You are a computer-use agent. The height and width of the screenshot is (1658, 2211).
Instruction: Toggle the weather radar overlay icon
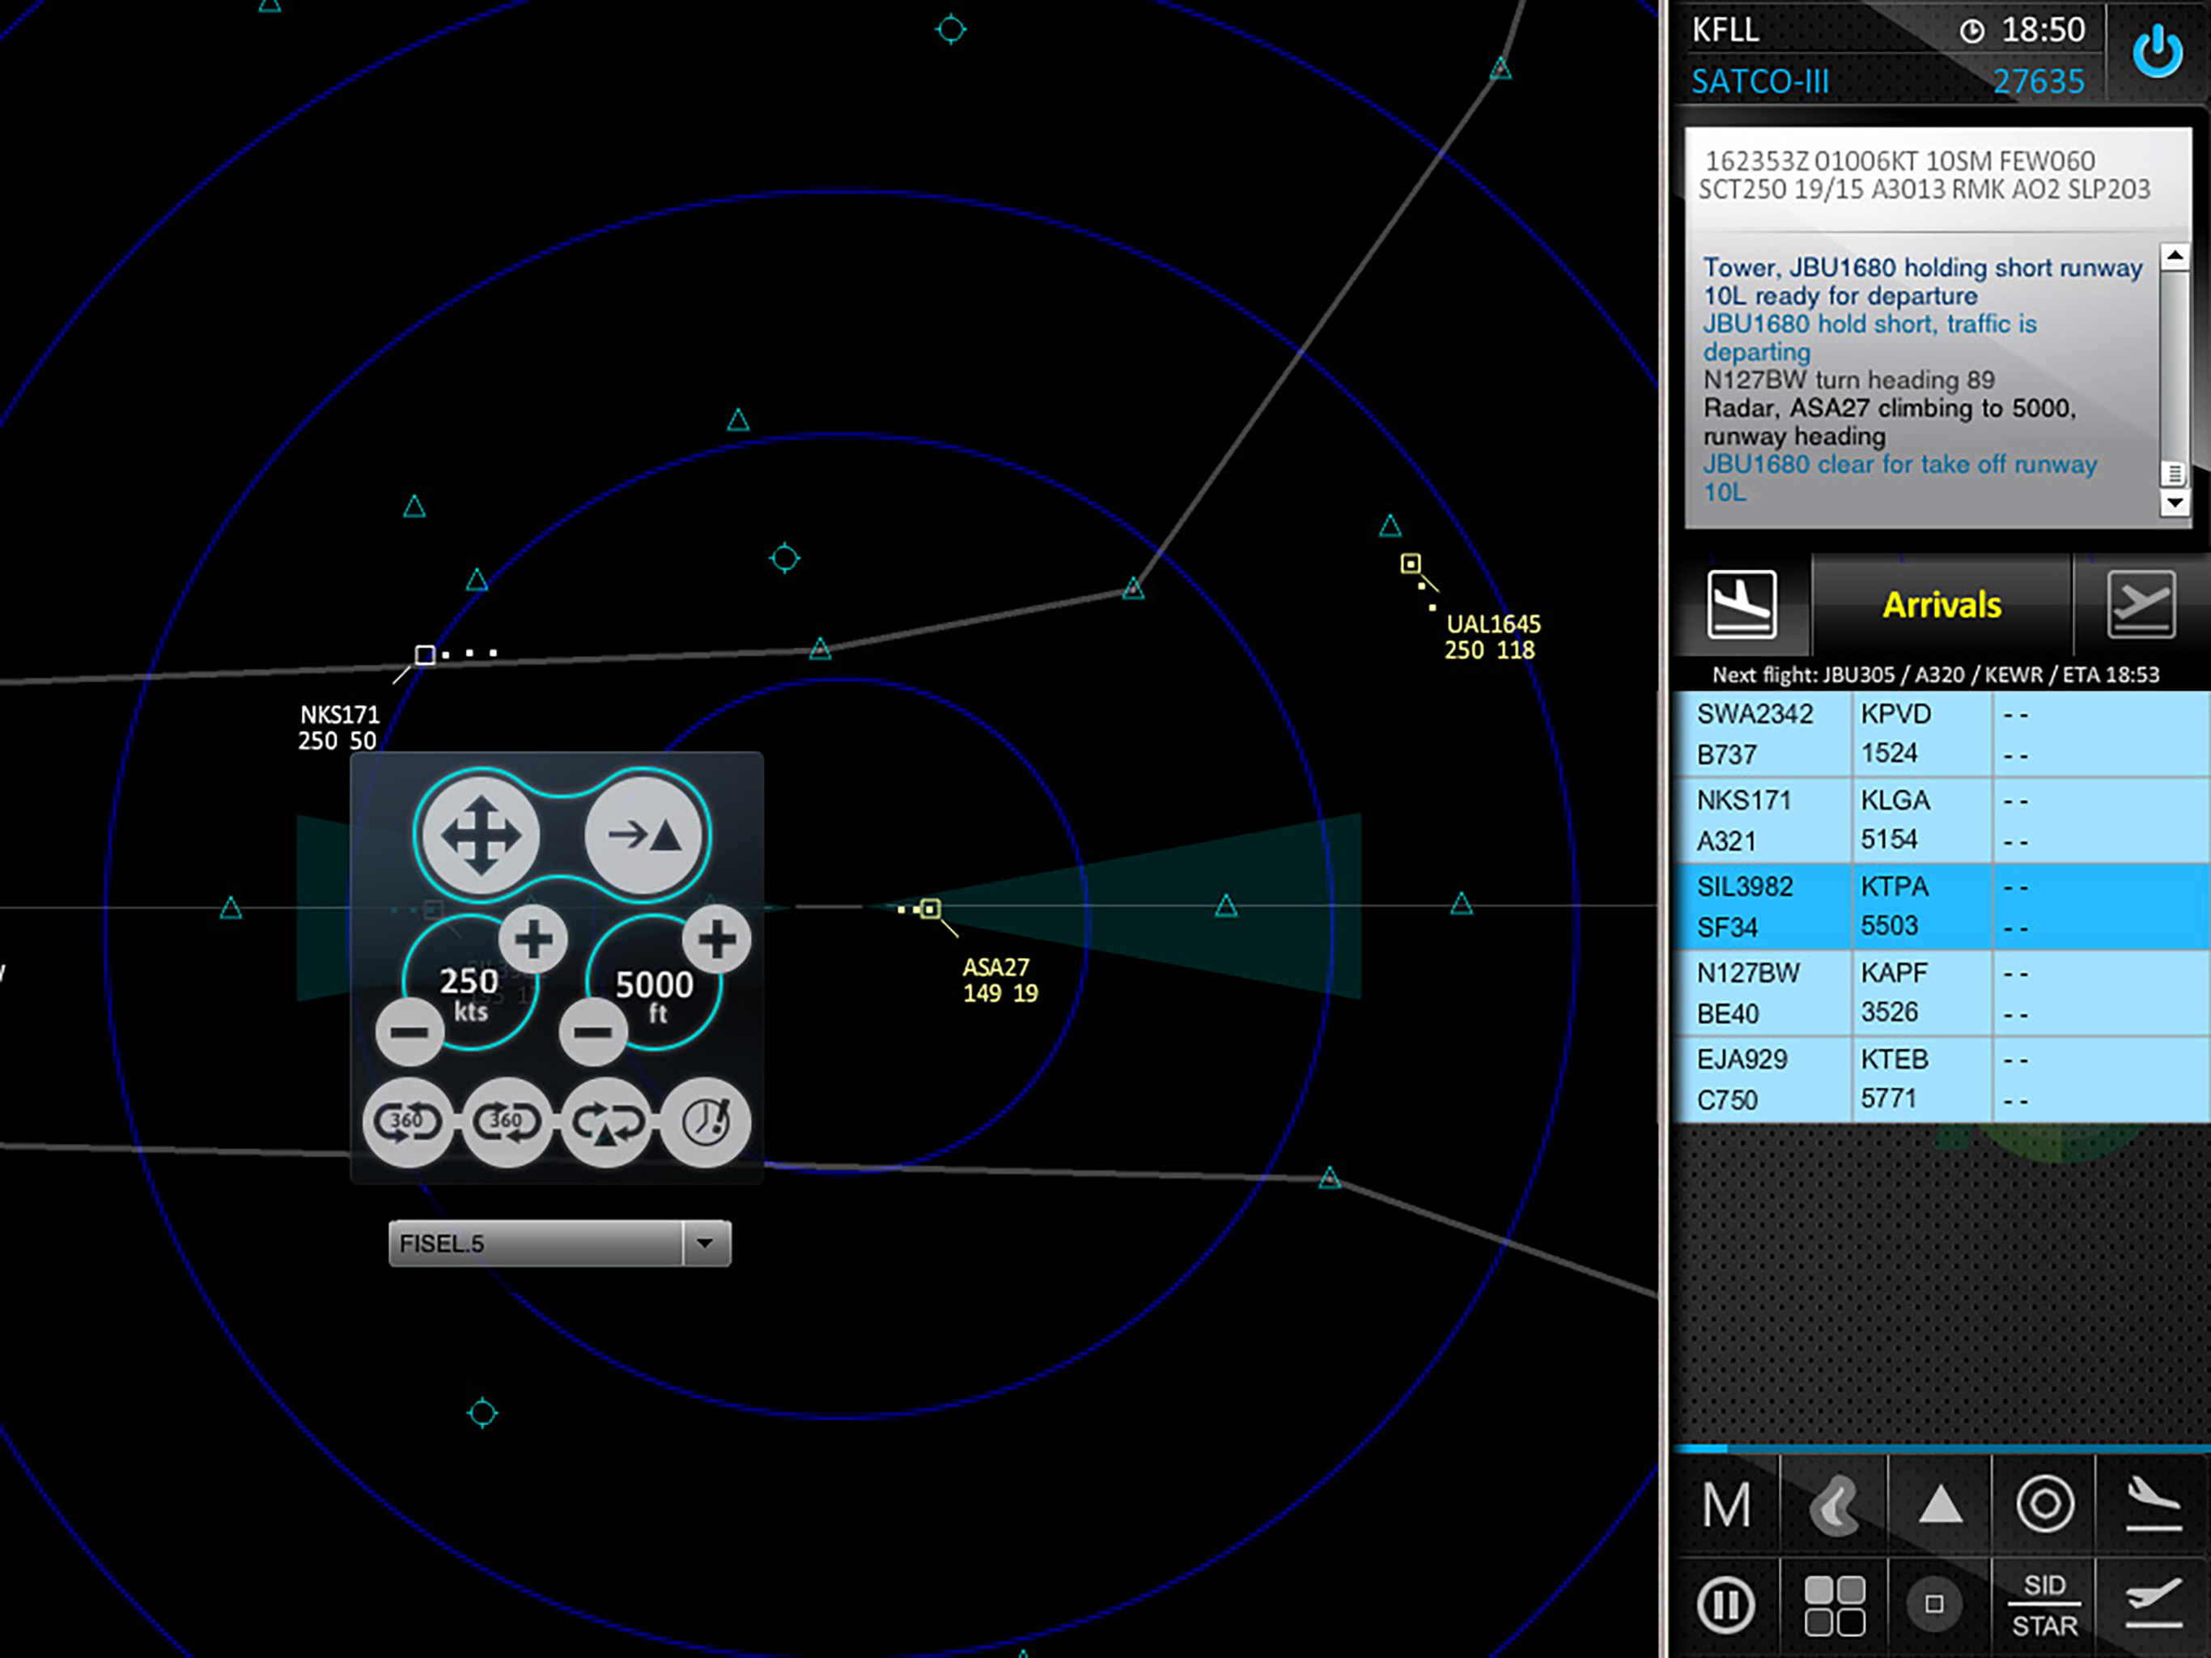point(1834,1504)
